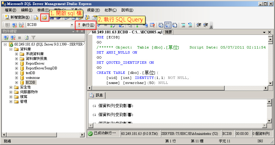Specify values for template parameters

[130, 25]
